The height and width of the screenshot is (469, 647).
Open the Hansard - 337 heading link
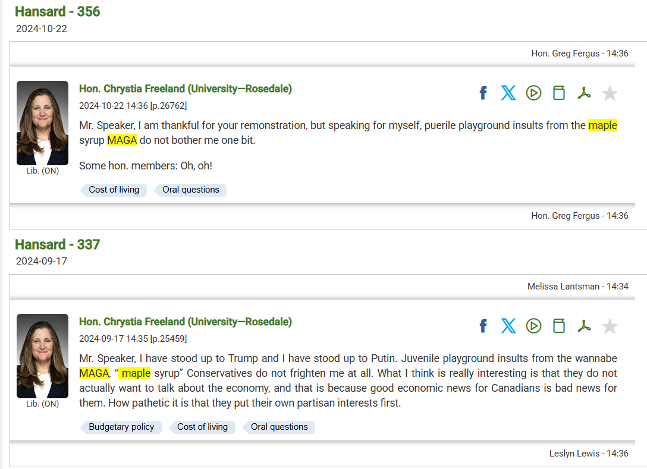tap(57, 245)
